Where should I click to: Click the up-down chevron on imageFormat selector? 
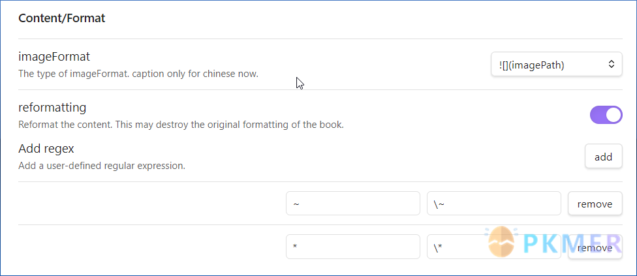(611, 64)
